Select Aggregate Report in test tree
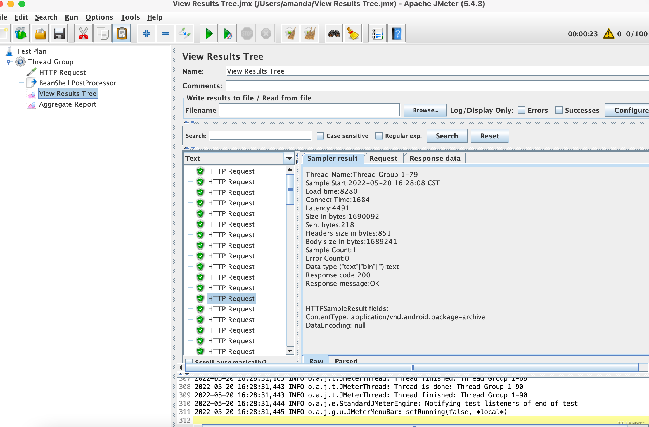The width and height of the screenshot is (649, 427). click(x=67, y=104)
